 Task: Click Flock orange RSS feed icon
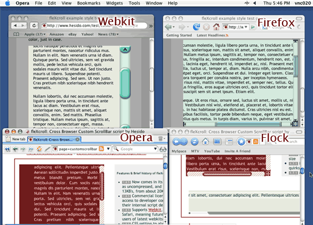pos(256,142)
